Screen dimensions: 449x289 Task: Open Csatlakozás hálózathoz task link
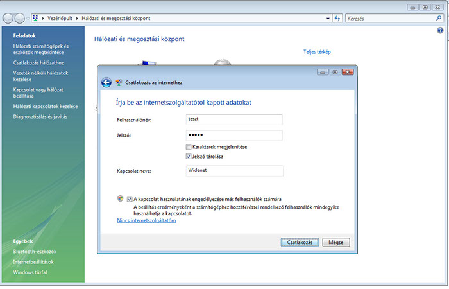38,62
